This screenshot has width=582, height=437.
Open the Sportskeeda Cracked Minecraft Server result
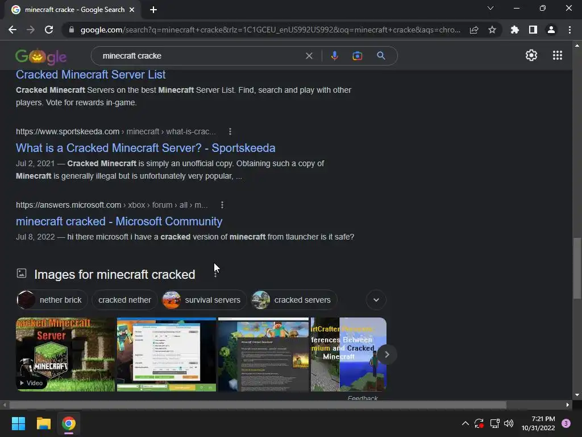pos(145,148)
